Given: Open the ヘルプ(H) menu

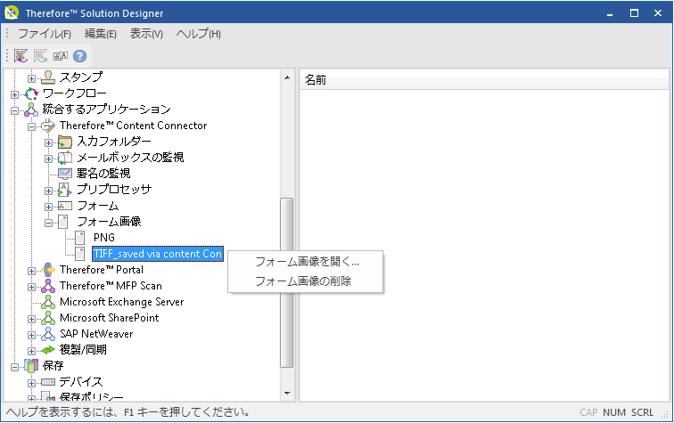Looking at the screenshot, I should (x=198, y=34).
